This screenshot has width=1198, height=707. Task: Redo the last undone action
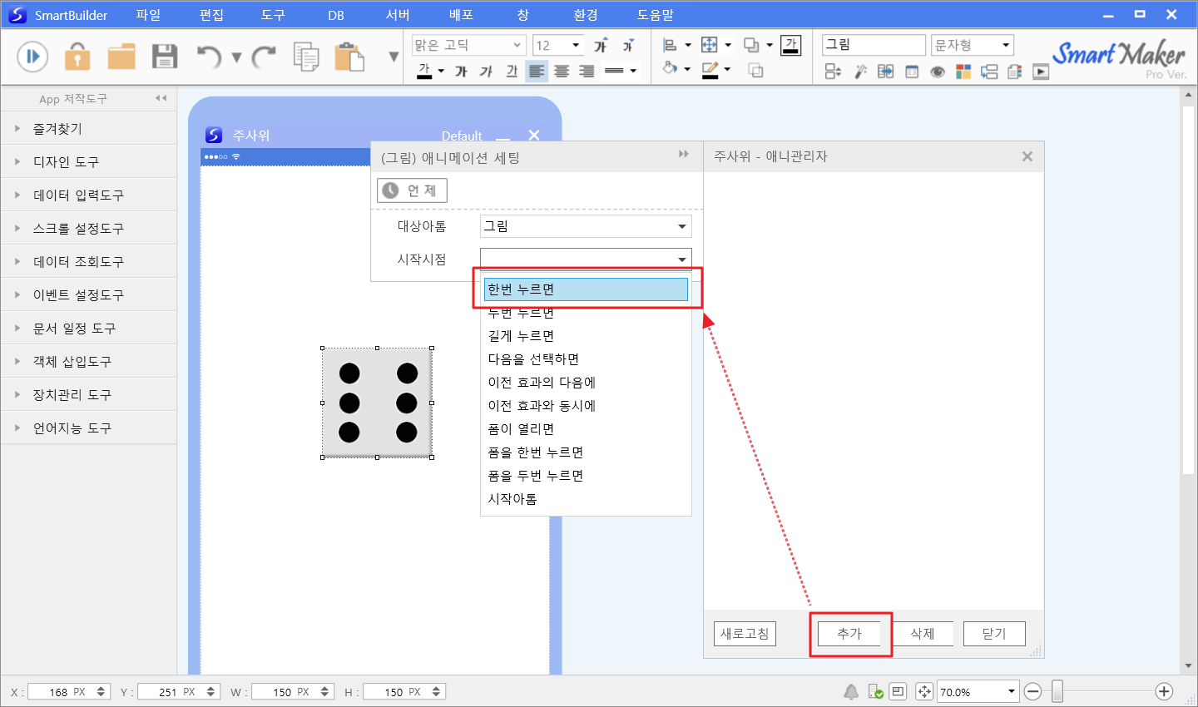pos(264,57)
